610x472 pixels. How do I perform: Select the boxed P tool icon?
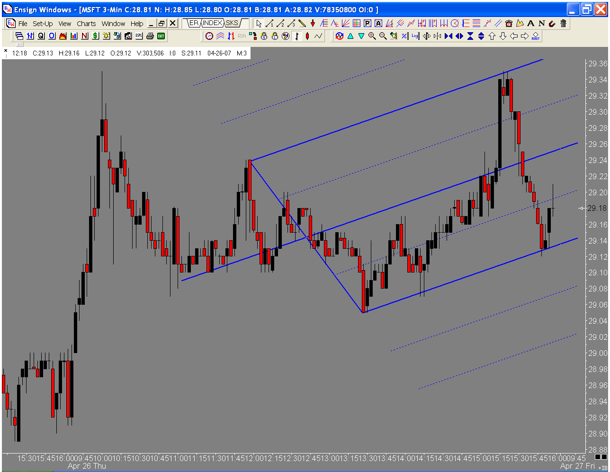click(x=367, y=23)
